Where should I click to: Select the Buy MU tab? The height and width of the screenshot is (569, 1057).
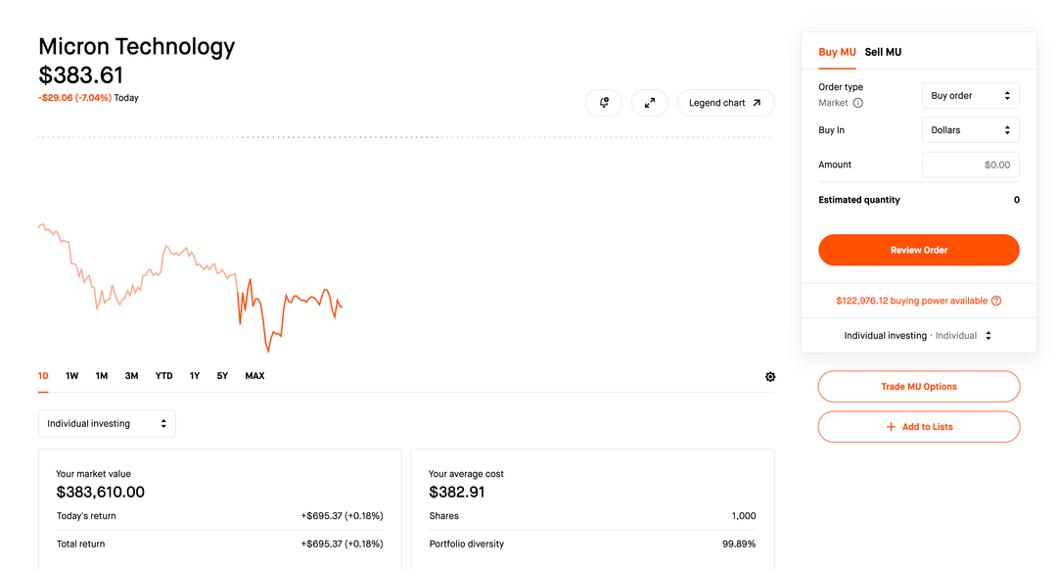[x=837, y=52]
